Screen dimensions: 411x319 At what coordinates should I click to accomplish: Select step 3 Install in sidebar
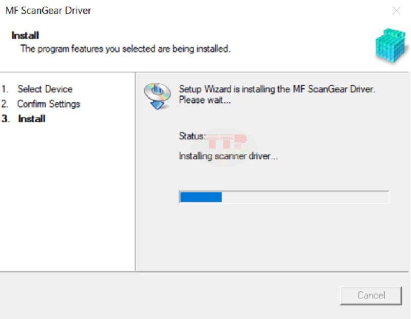23,119
